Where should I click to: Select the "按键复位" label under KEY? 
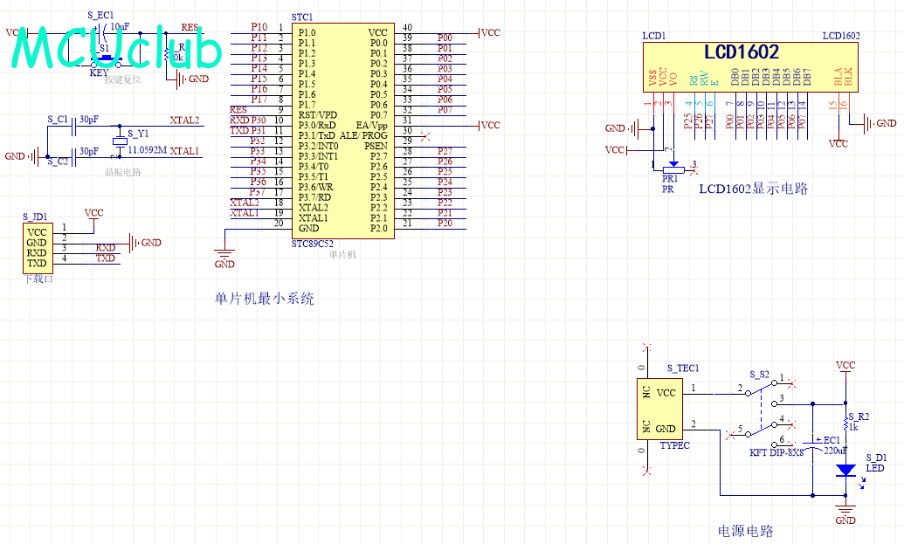click(x=123, y=79)
